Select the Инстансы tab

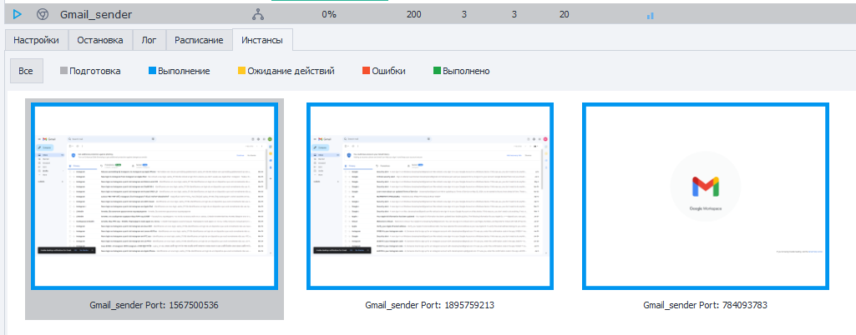pos(262,40)
